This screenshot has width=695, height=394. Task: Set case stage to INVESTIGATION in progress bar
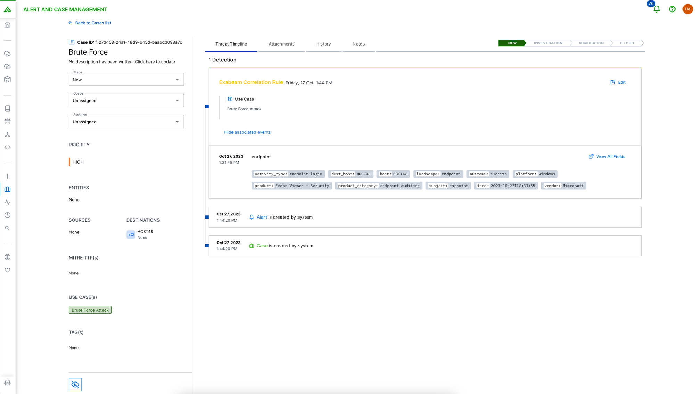[x=548, y=43]
